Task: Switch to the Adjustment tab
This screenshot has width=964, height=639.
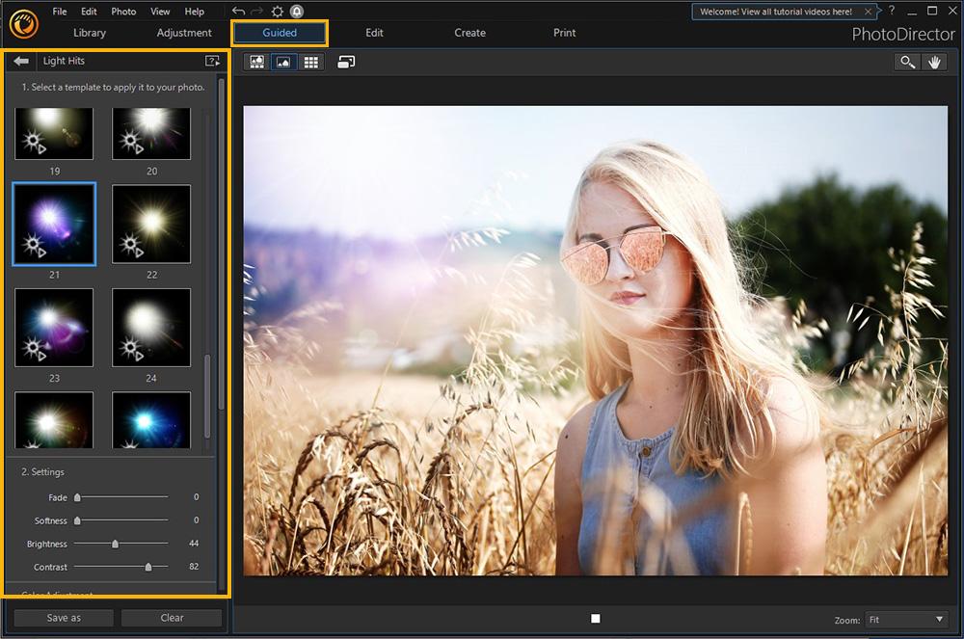Action: point(183,33)
